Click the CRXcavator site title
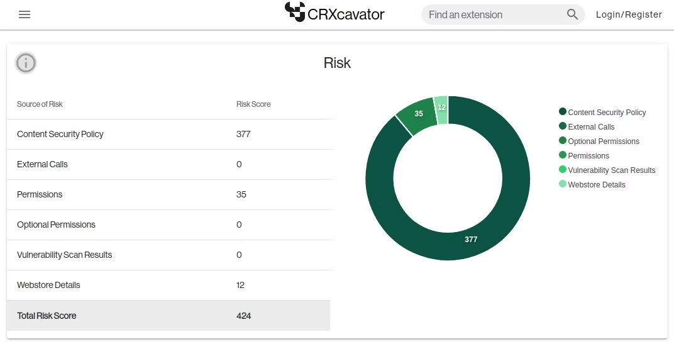674x344 pixels. coord(346,14)
